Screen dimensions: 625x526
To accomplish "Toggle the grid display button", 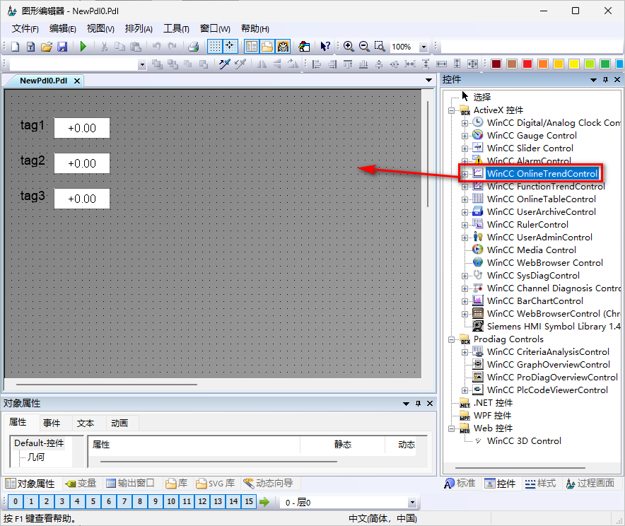I will pyautogui.click(x=215, y=47).
